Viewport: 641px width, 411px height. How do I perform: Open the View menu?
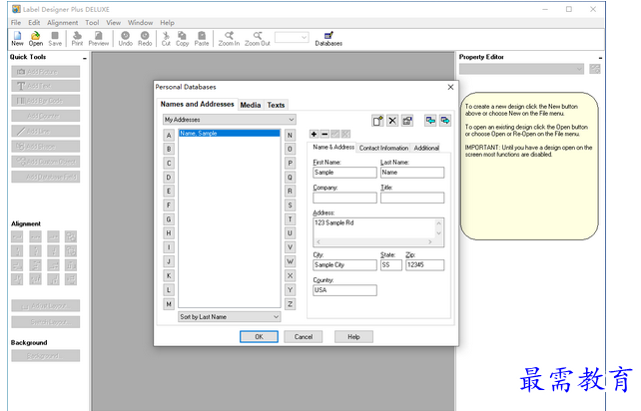pyautogui.click(x=113, y=23)
